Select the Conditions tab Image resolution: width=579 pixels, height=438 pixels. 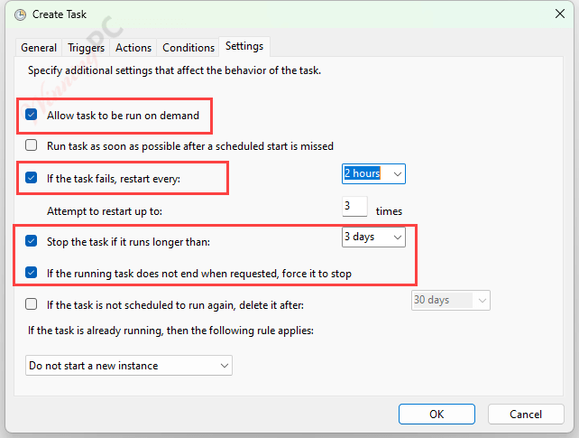tap(188, 48)
